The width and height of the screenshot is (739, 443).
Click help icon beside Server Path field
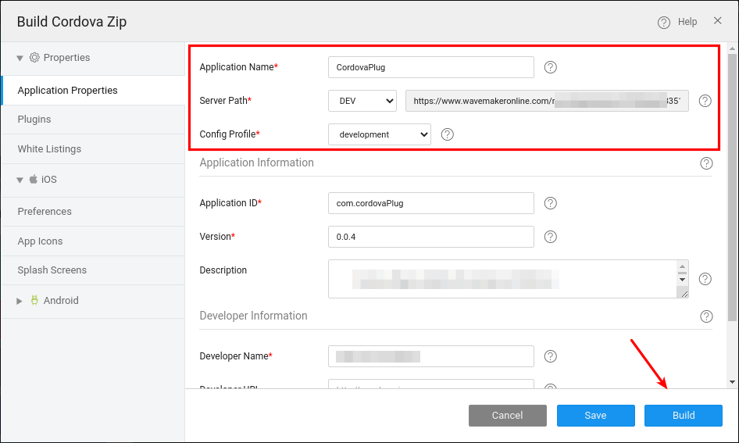(705, 101)
